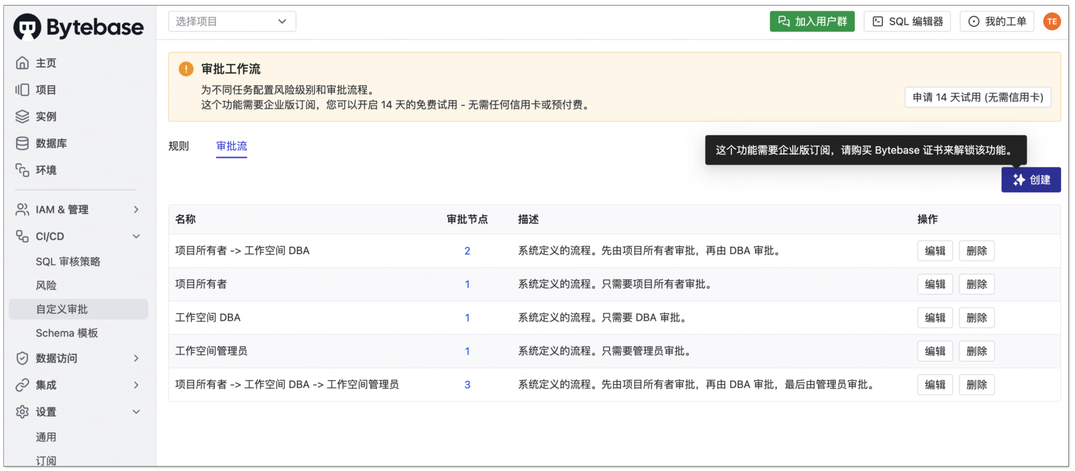Switch to the 规则 tab

tap(179, 146)
